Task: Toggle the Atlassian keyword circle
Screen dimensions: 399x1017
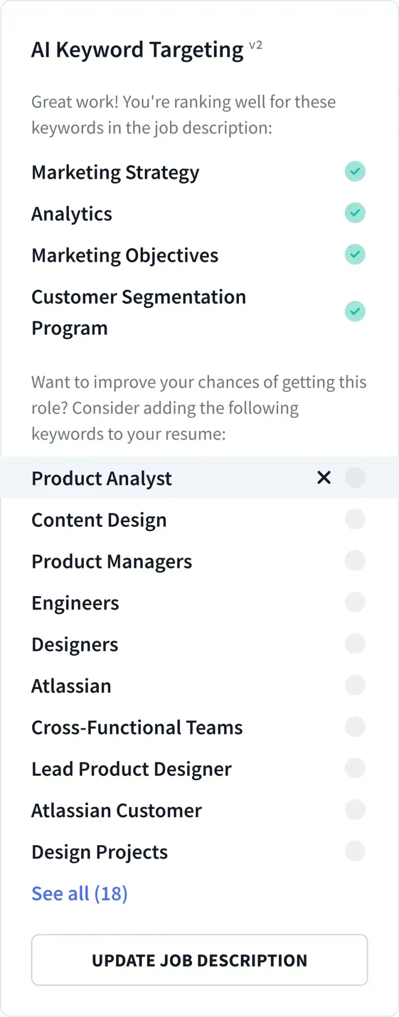Action: (x=355, y=685)
